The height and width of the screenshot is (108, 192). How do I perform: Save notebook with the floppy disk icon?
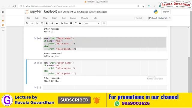[x=27, y=23]
